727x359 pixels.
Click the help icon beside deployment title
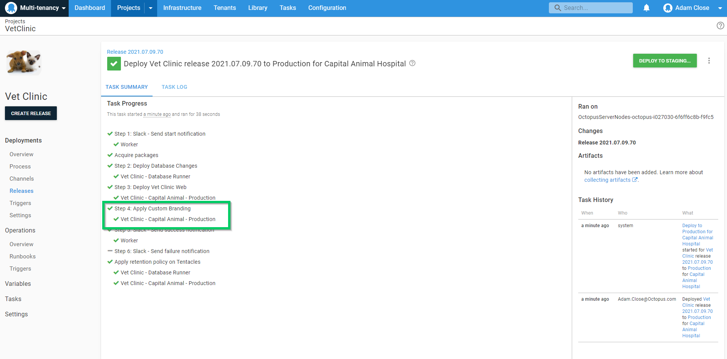point(412,63)
